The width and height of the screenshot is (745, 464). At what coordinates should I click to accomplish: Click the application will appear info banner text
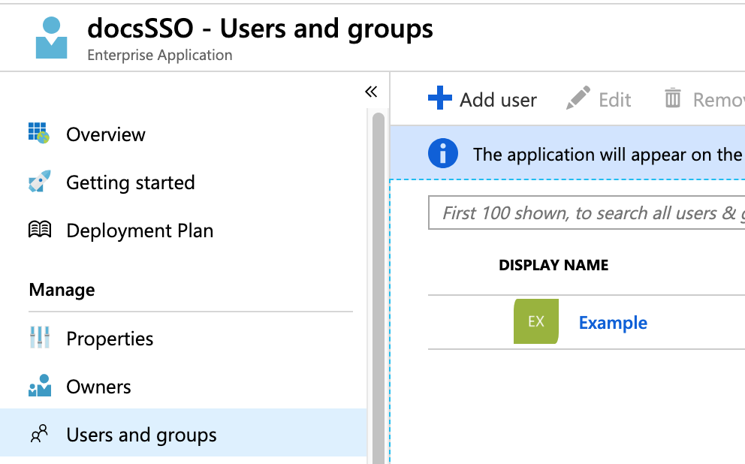pos(608,155)
